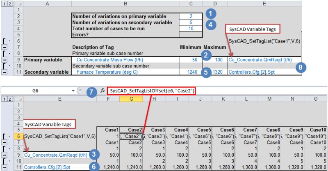Screen dimensions: 328x171
Task: Select column D header in upper sheet
Action: 215,4
